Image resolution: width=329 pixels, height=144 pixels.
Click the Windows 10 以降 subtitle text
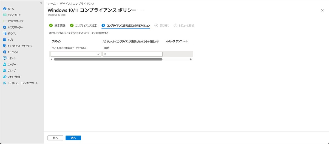[x=56, y=15]
